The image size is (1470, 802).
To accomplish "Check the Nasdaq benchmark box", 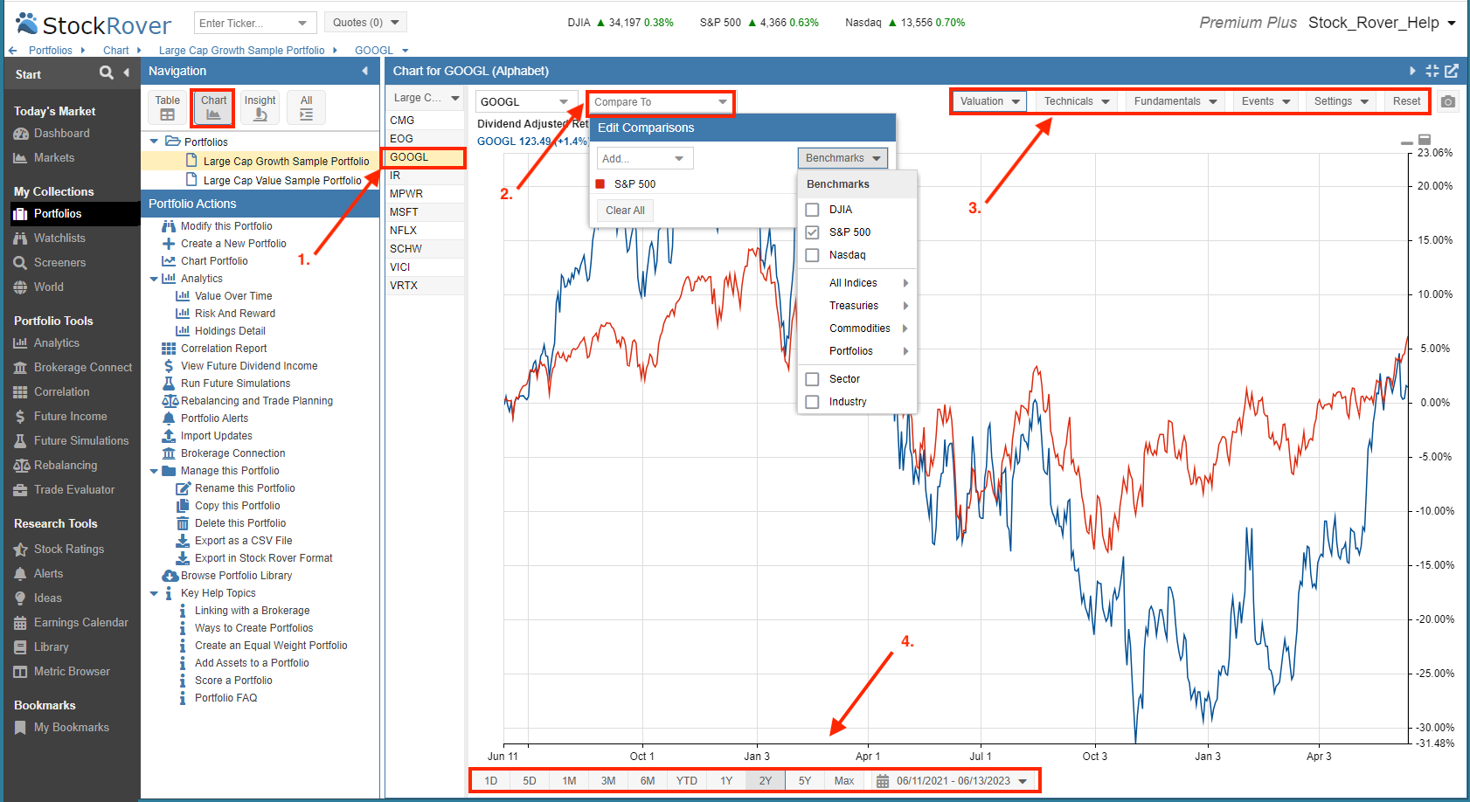I will pyautogui.click(x=812, y=255).
